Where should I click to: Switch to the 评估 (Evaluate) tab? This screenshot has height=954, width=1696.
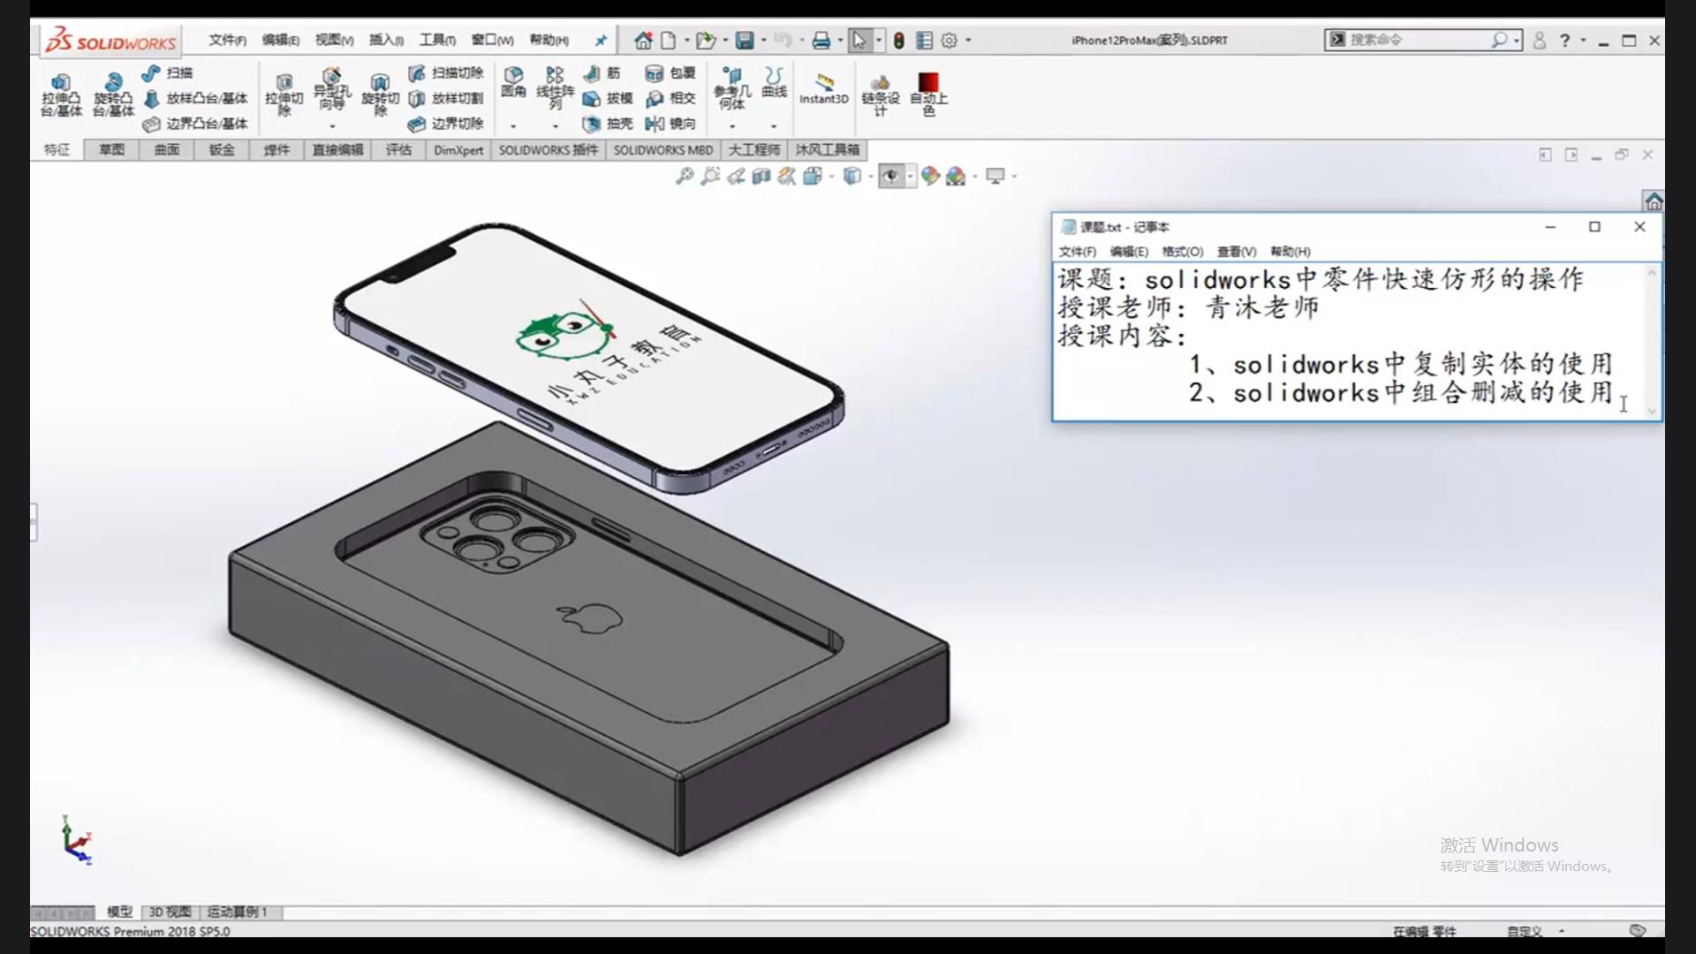pyautogui.click(x=398, y=149)
